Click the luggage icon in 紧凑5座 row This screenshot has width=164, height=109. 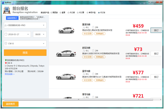(x=93, y=27)
